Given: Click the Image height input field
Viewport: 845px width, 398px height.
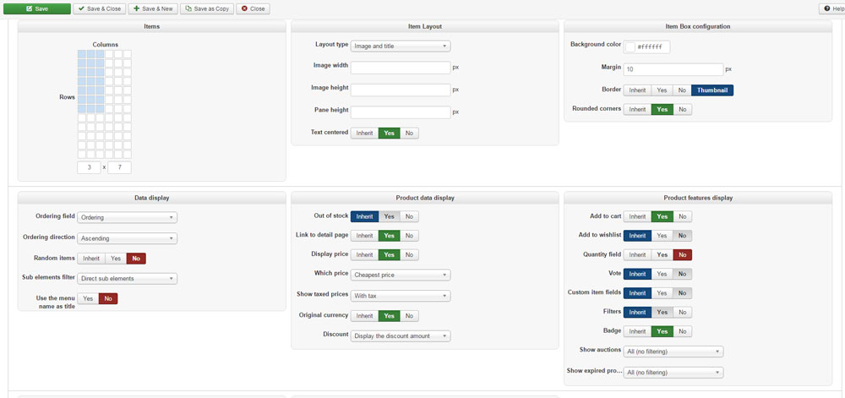Looking at the screenshot, I should click(401, 90).
